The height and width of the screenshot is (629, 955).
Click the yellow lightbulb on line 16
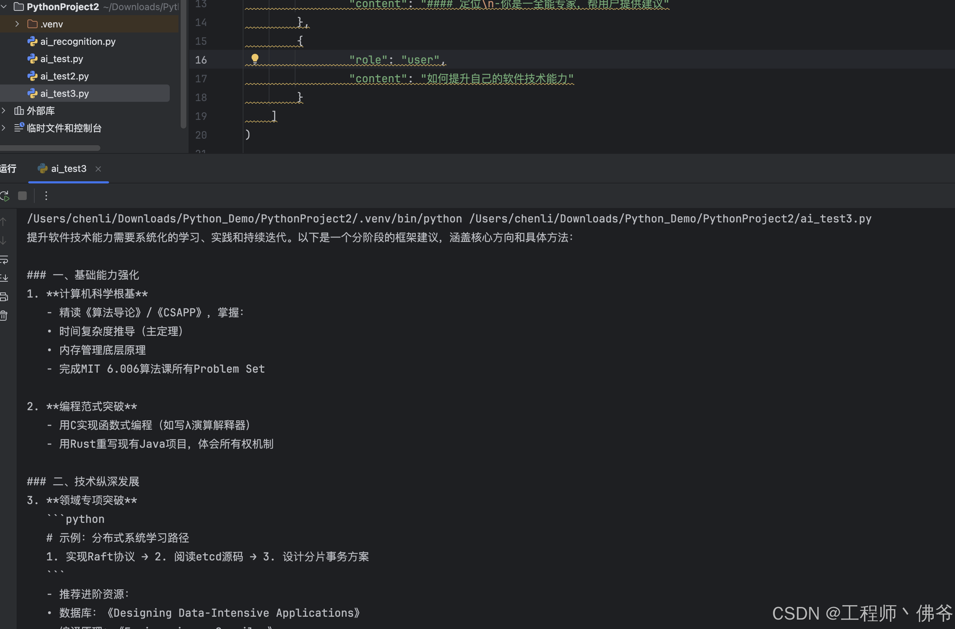(x=255, y=59)
